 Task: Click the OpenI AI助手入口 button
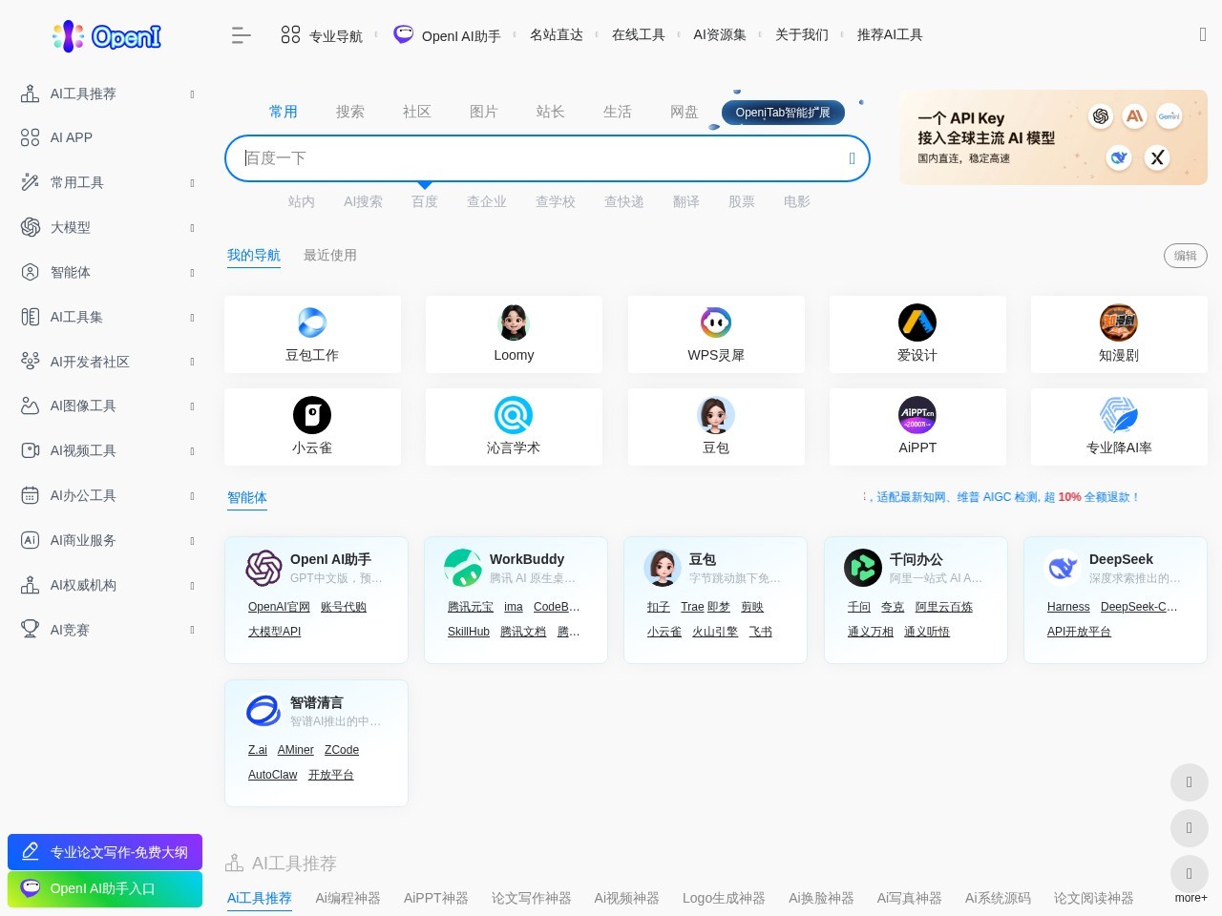105,888
